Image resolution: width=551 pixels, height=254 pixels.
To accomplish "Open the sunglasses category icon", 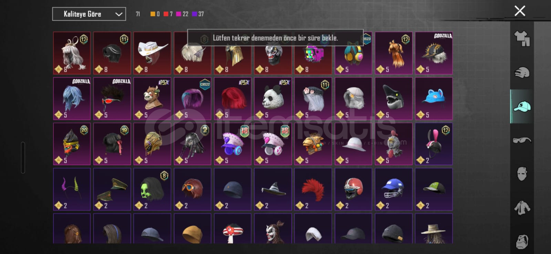I will point(522,140).
